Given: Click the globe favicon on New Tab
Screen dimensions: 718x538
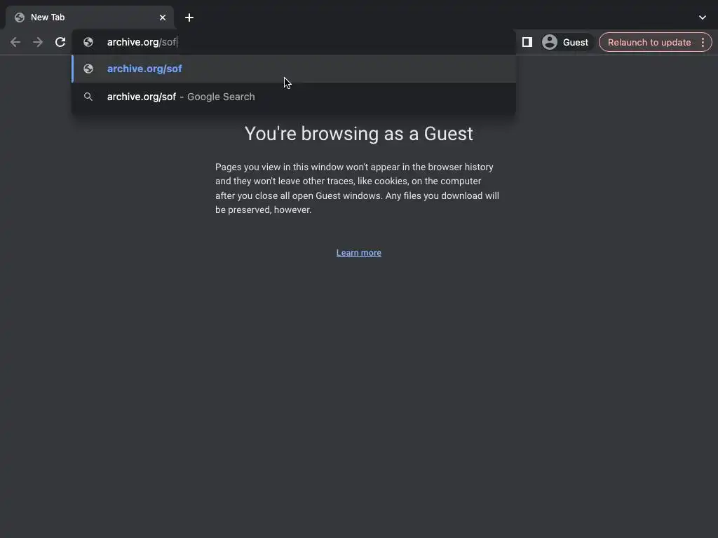Looking at the screenshot, I should point(19,18).
